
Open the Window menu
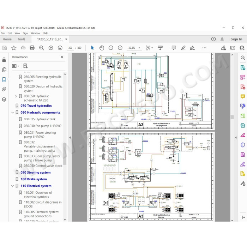35,33
